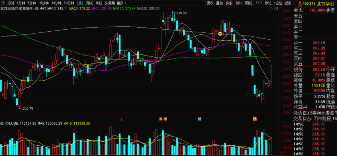
Task: Click the orange 预 event marker
Action: pos(255,119)
